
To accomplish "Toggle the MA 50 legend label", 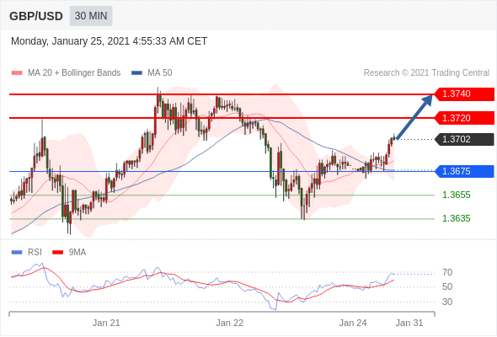I will point(160,73).
